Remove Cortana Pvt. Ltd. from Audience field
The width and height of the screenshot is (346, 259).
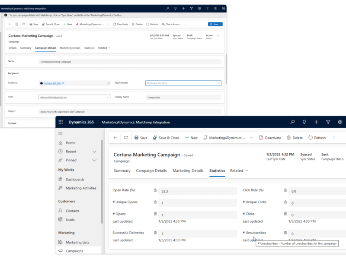[63, 83]
